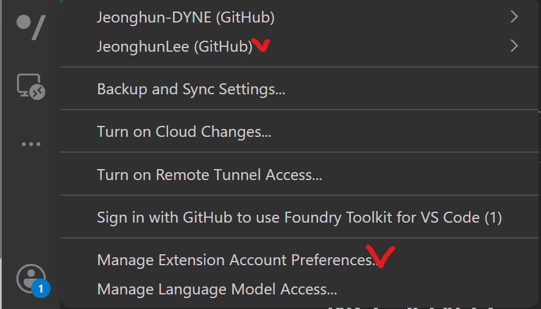Open Backup and Sync Settings
This screenshot has width=541, height=309.
(300, 89)
